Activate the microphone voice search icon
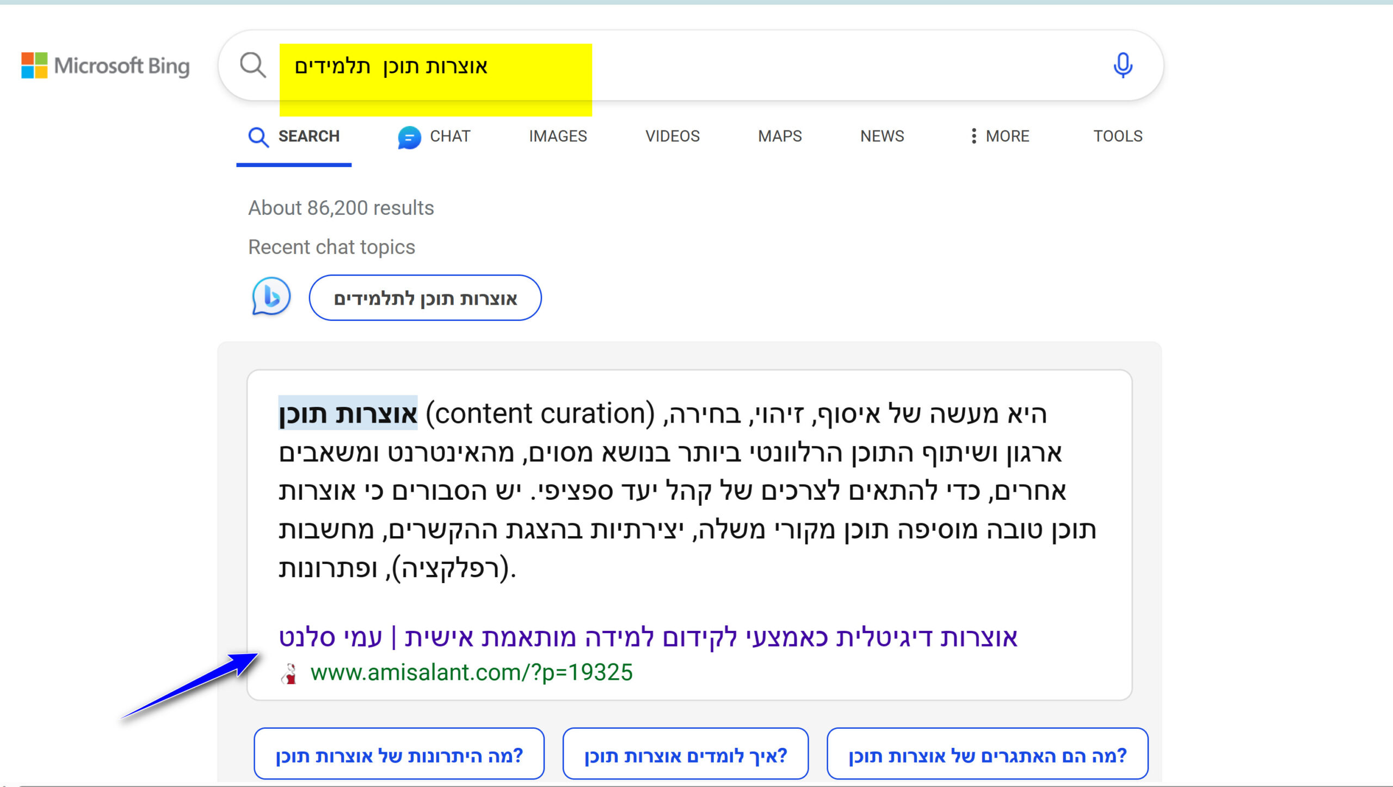The width and height of the screenshot is (1393, 787). pyautogui.click(x=1123, y=66)
